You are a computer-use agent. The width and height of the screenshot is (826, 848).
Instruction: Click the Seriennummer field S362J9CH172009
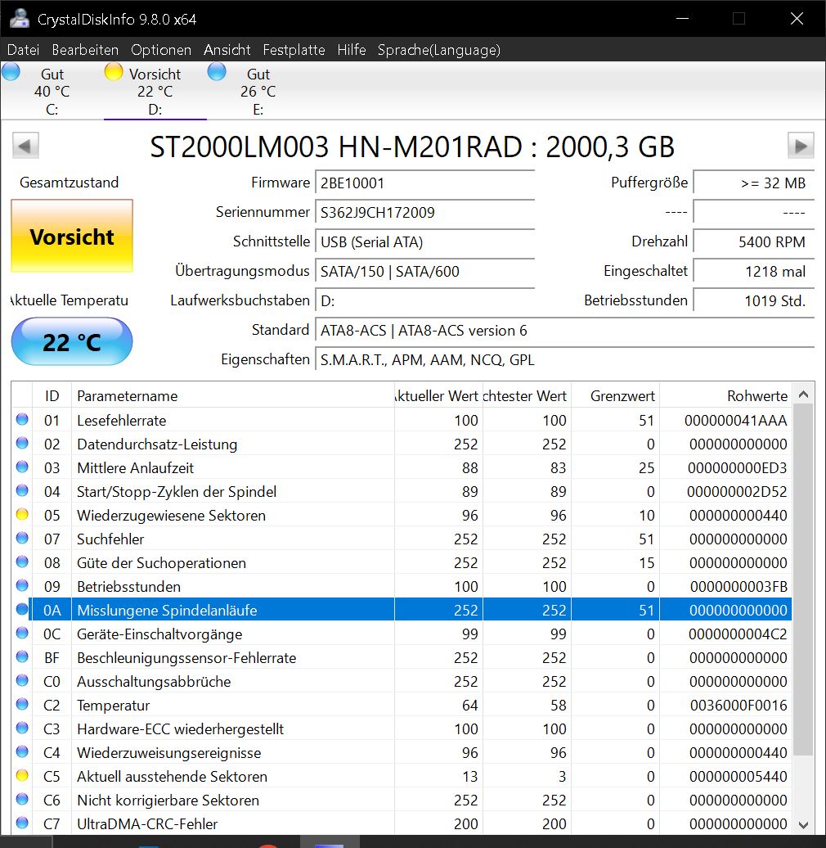coord(424,212)
